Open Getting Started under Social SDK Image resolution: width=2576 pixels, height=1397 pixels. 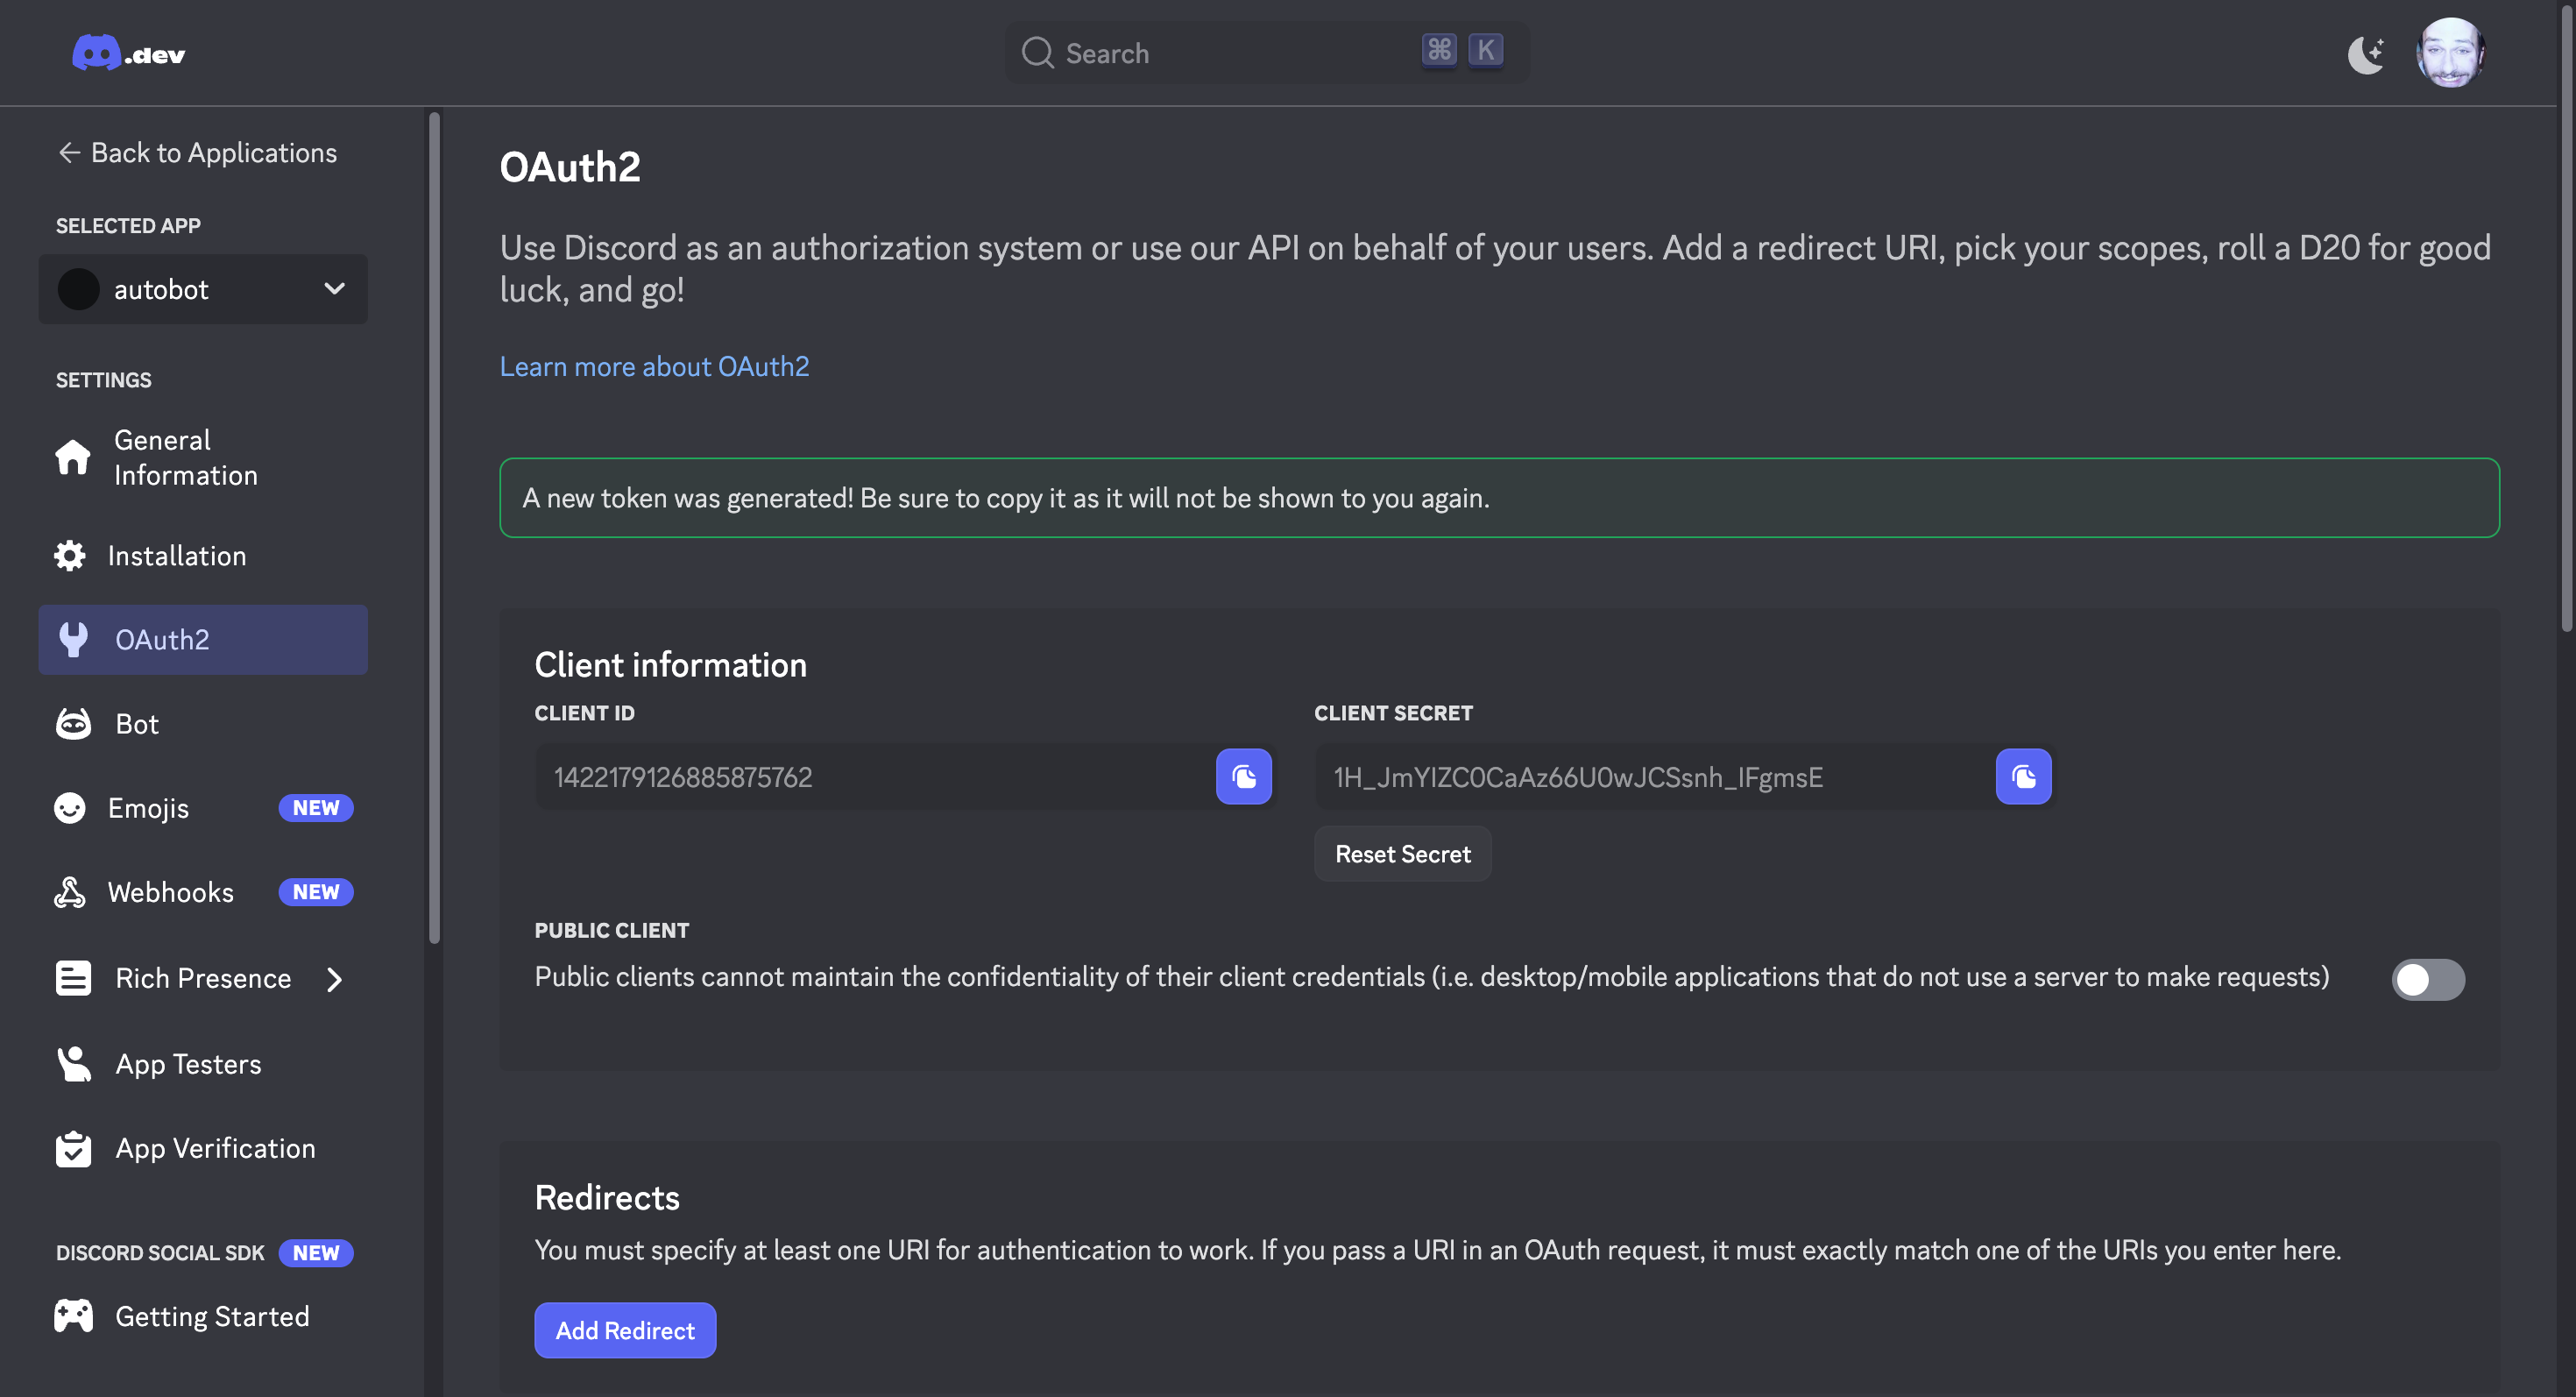203,1316
